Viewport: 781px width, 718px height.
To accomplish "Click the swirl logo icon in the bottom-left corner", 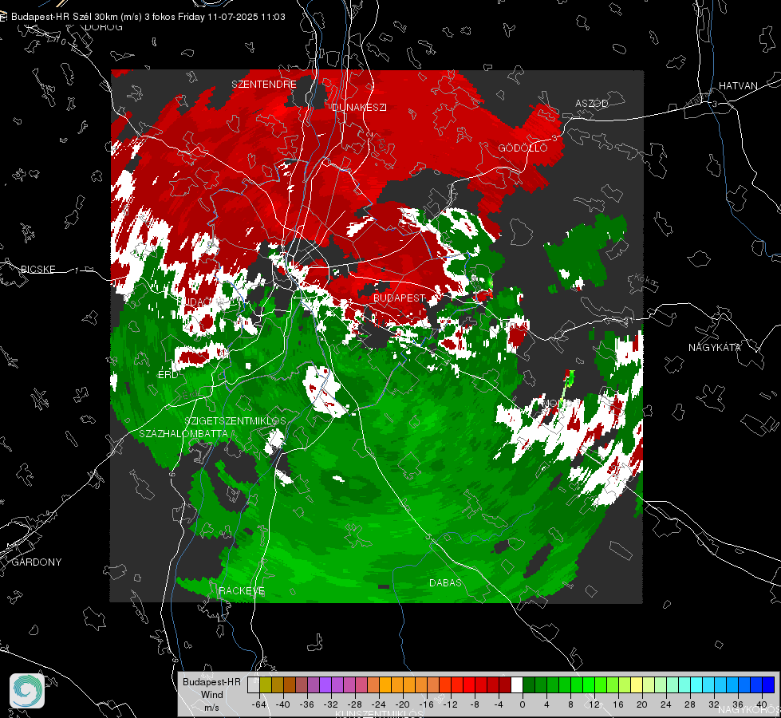I will (27, 691).
